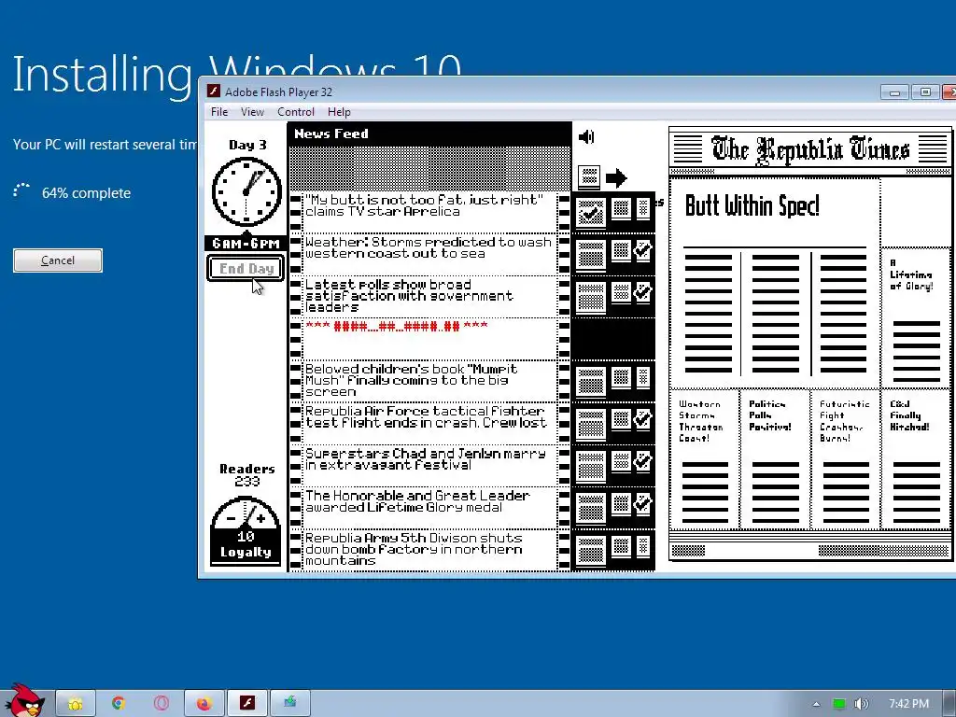
Task: Click 'Superstars Chad and Jenlyn marry' feed item
Action: coord(429,465)
